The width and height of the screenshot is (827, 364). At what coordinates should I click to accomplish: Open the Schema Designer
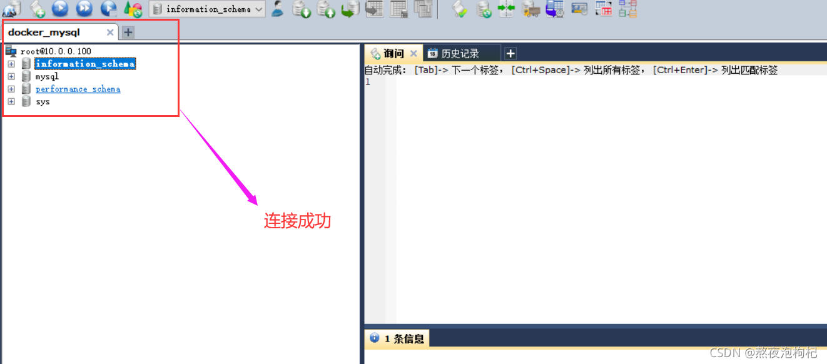pyautogui.click(x=627, y=9)
